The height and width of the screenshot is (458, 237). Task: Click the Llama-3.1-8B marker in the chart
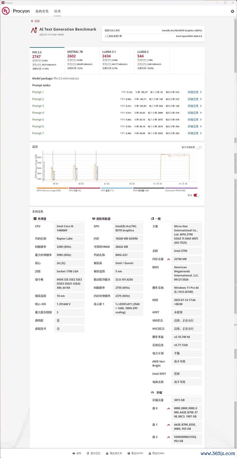point(77,174)
